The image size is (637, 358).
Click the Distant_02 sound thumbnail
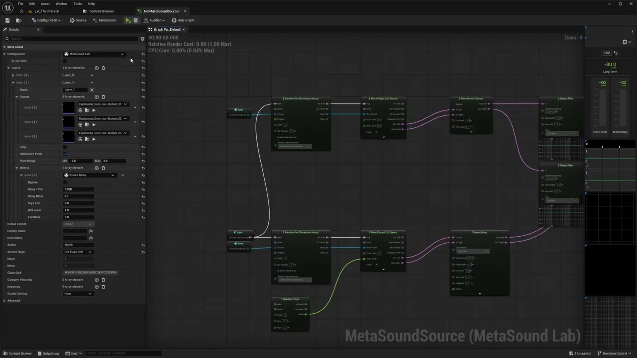(x=69, y=122)
